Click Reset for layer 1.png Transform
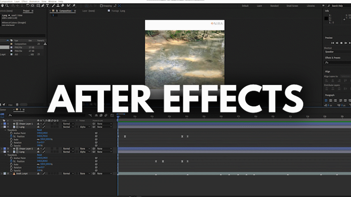The width and height of the screenshot is (351, 197). tap(39, 130)
